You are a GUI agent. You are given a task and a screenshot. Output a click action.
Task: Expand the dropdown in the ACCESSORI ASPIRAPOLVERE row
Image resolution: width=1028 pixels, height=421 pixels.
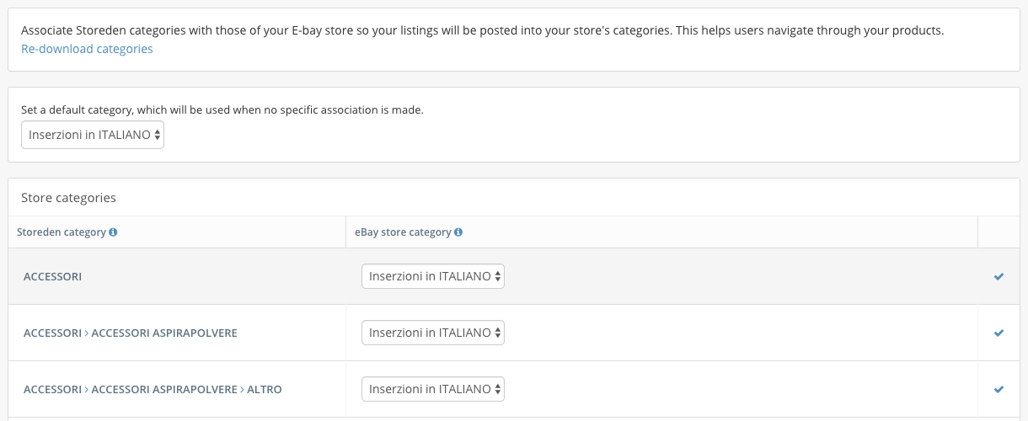433,333
